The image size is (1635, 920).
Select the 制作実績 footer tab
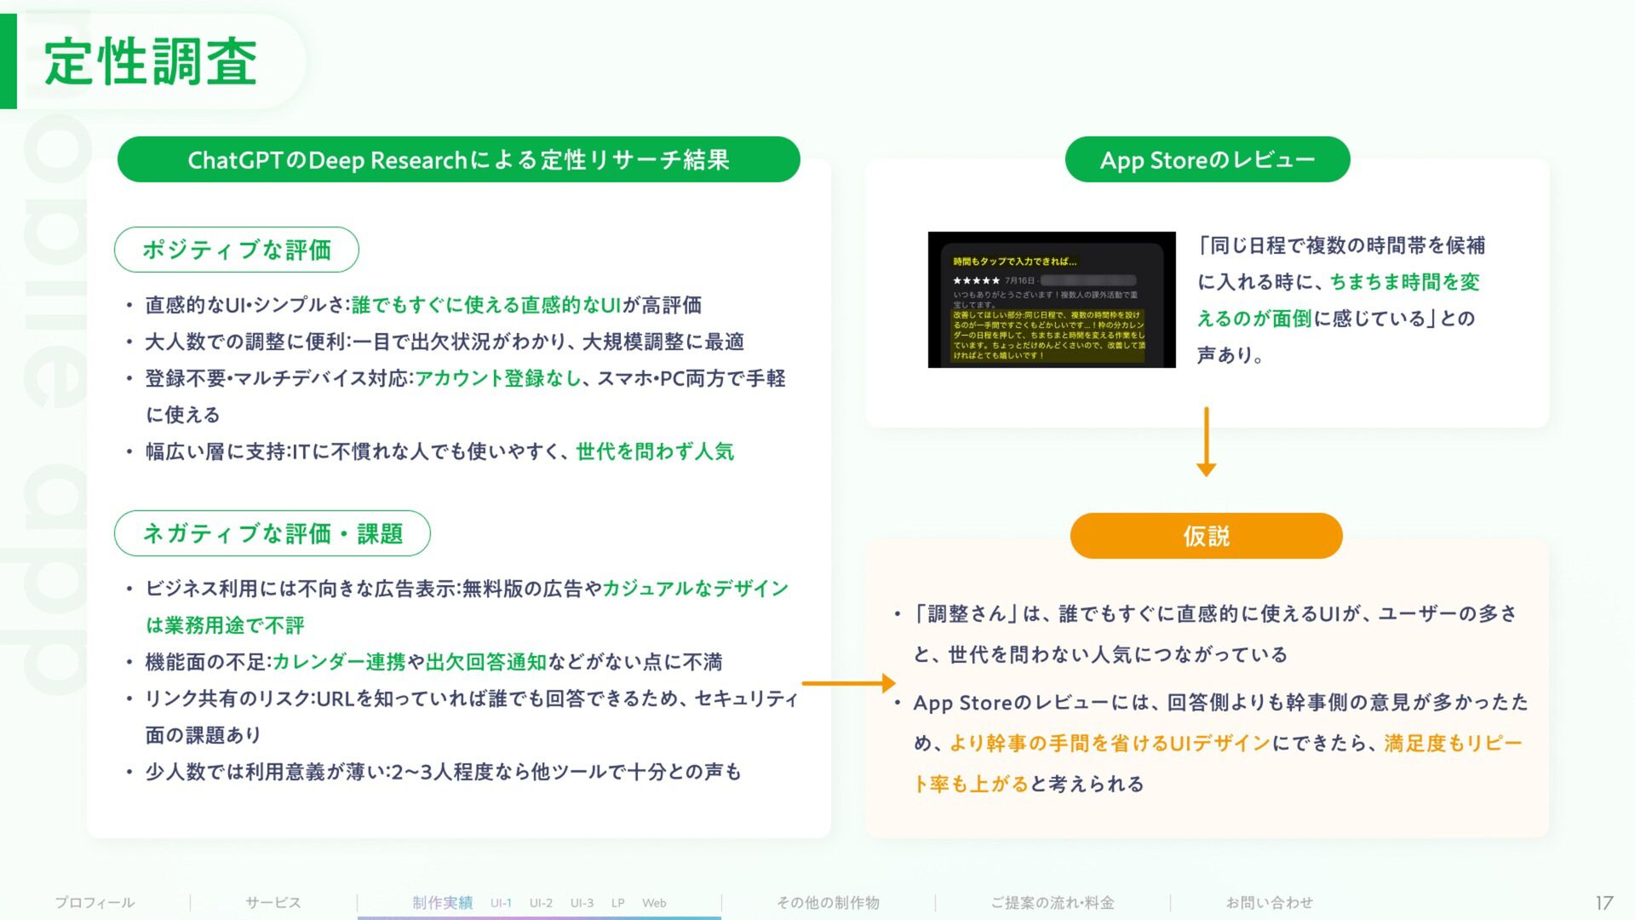coord(442,902)
